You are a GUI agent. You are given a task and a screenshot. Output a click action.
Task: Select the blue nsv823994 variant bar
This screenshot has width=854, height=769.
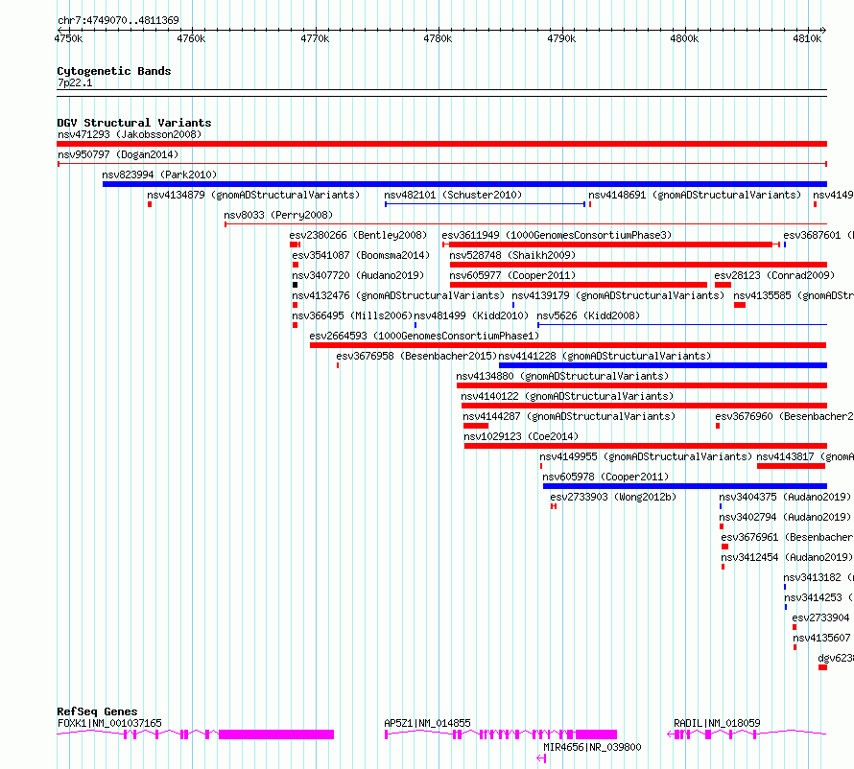[x=464, y=184]
